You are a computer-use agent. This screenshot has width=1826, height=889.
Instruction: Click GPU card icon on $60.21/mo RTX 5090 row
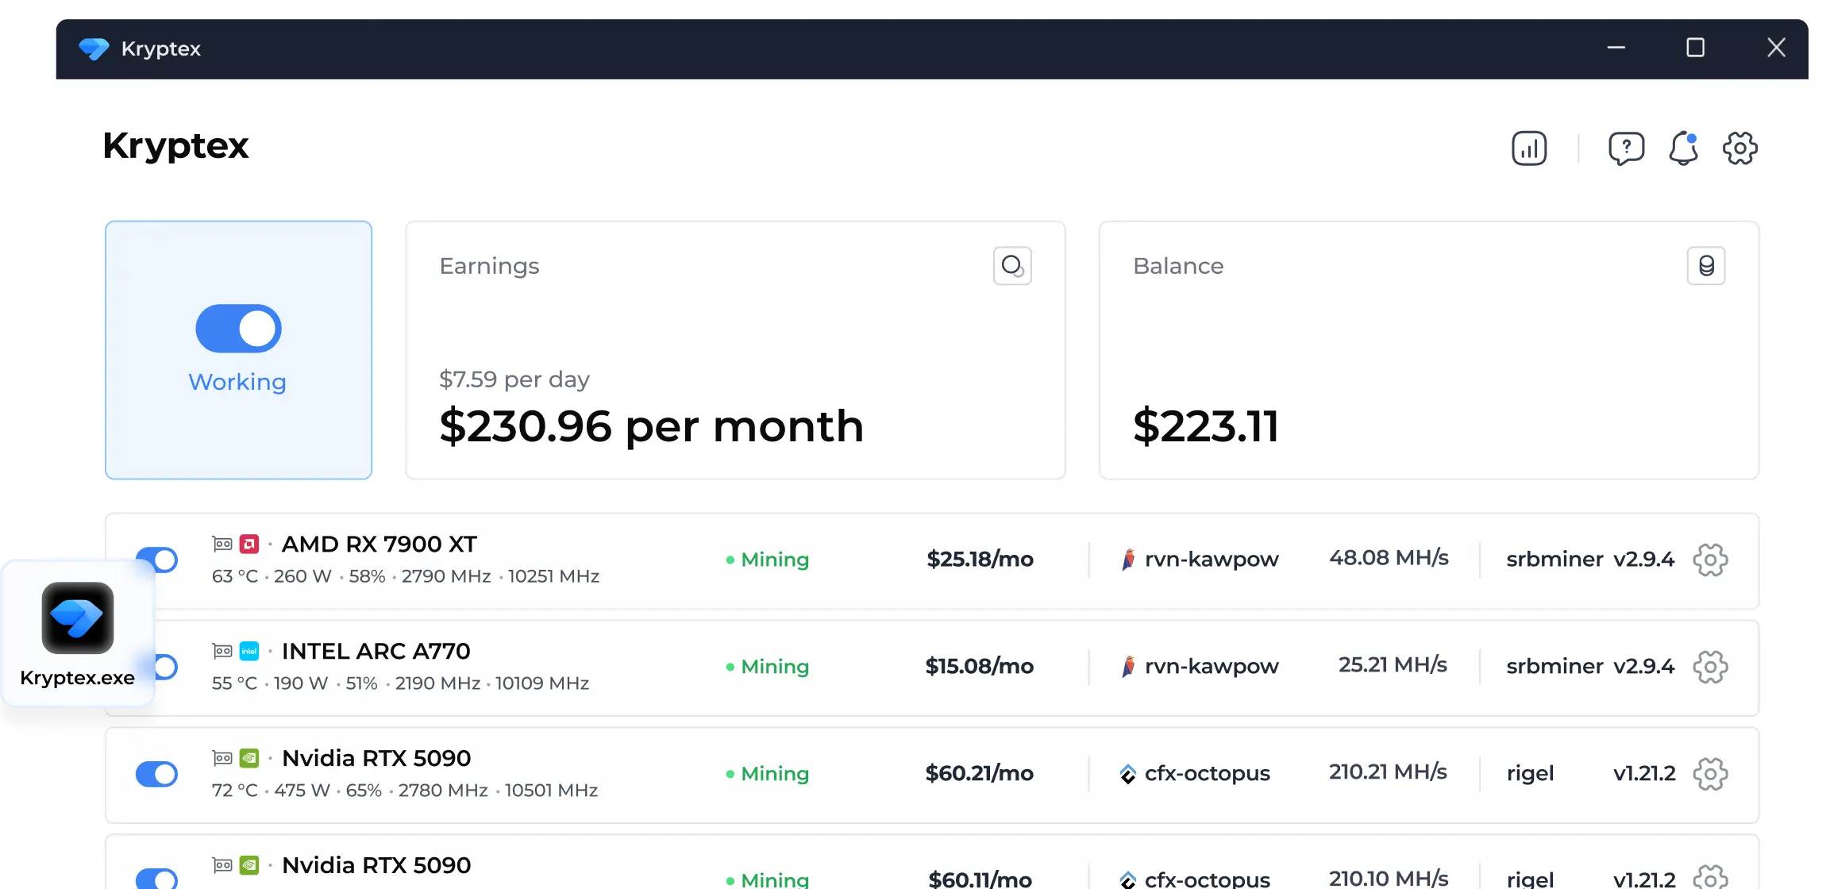(x=222, y=758)
